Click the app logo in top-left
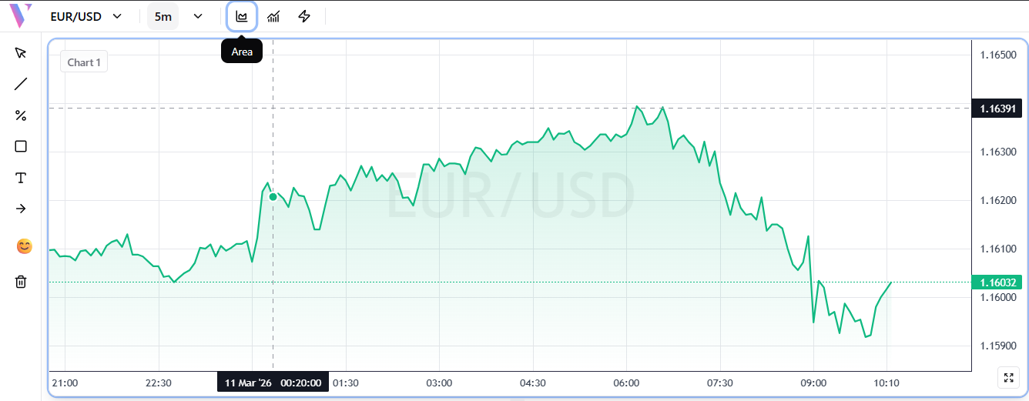The image size is (1029, 401). pyautogui.click(x=21, y=15)
